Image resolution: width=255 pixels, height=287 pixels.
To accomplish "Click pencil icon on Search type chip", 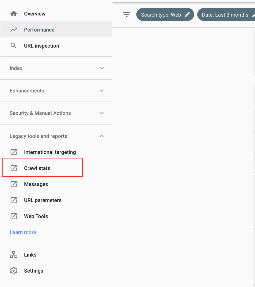I will (188, 15).
